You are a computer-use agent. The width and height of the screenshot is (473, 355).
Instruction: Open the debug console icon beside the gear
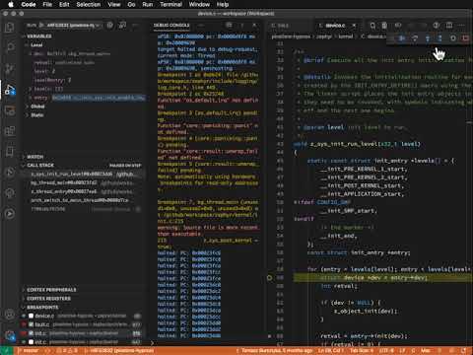(x=122, y=25)
